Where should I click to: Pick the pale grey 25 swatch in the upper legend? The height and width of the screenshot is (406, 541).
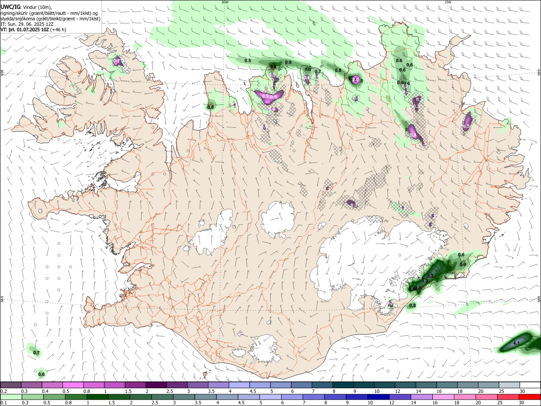tap(509, 385)
